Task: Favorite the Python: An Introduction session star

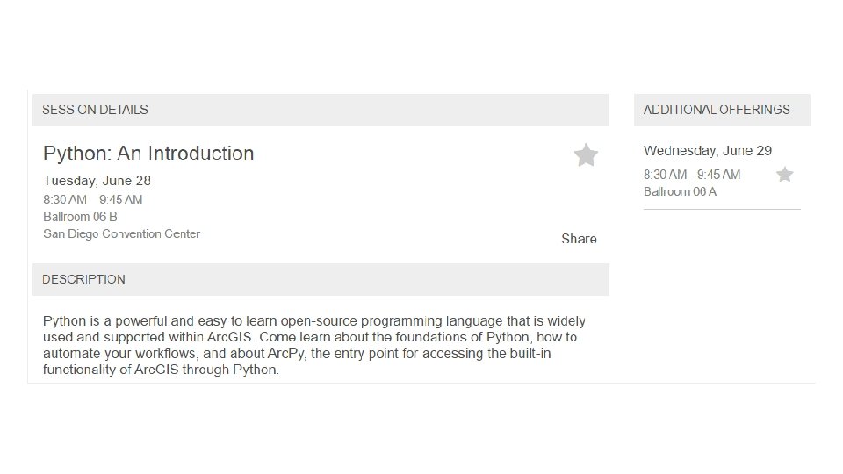Action: pyautogui.click(x=586, y=156)
